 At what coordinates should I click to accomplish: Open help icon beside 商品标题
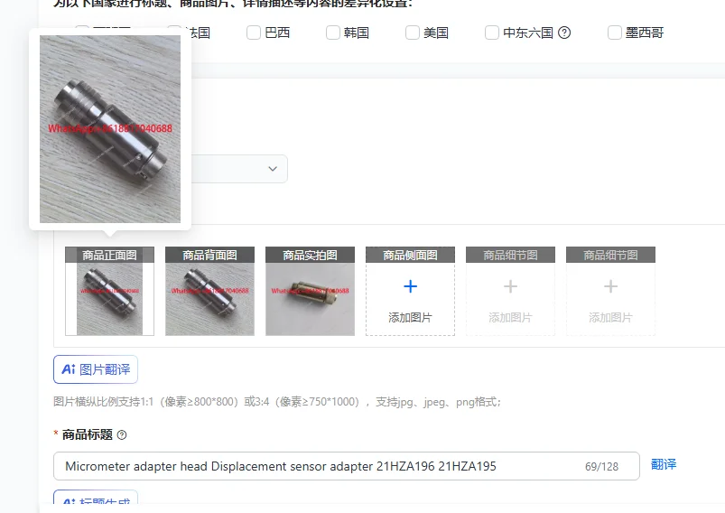point(122,434)
